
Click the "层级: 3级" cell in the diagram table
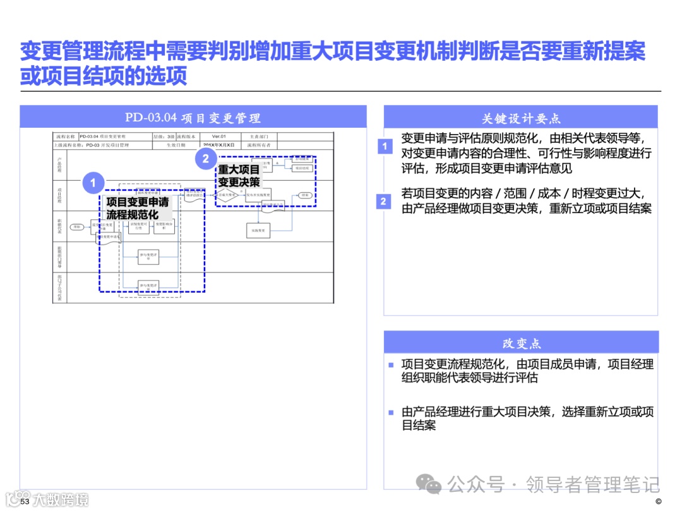tap(164, 137)
